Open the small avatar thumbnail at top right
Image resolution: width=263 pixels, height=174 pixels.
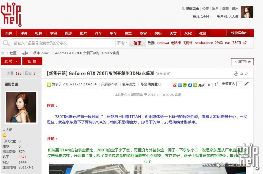click(247, 12)
